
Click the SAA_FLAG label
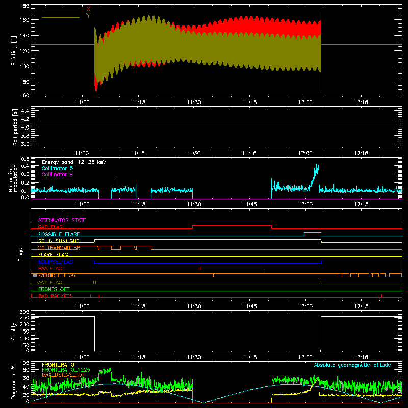[50, 268]
